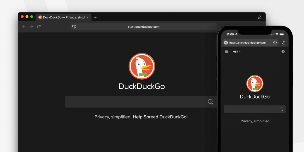Click the 'Privacy, simplified.' text on desktop
This screenshot has width=304, height=152.
113,117
